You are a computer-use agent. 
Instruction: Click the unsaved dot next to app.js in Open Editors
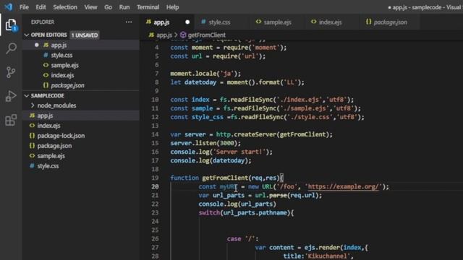pyautogui.click(x=37, y=45)
